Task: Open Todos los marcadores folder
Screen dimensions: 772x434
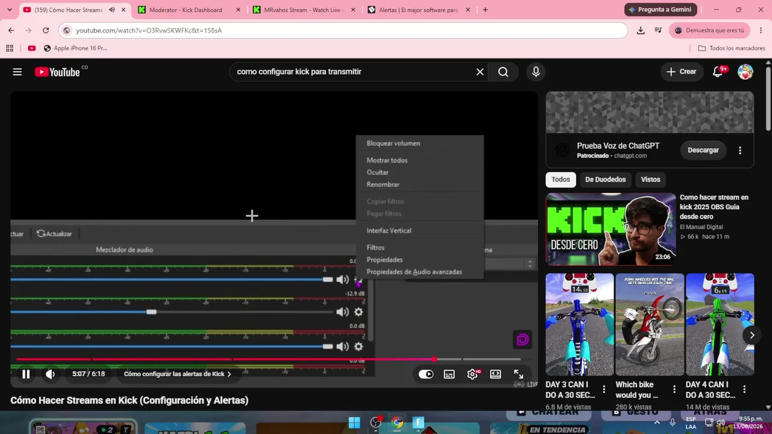Action: [x=732, y=48]
